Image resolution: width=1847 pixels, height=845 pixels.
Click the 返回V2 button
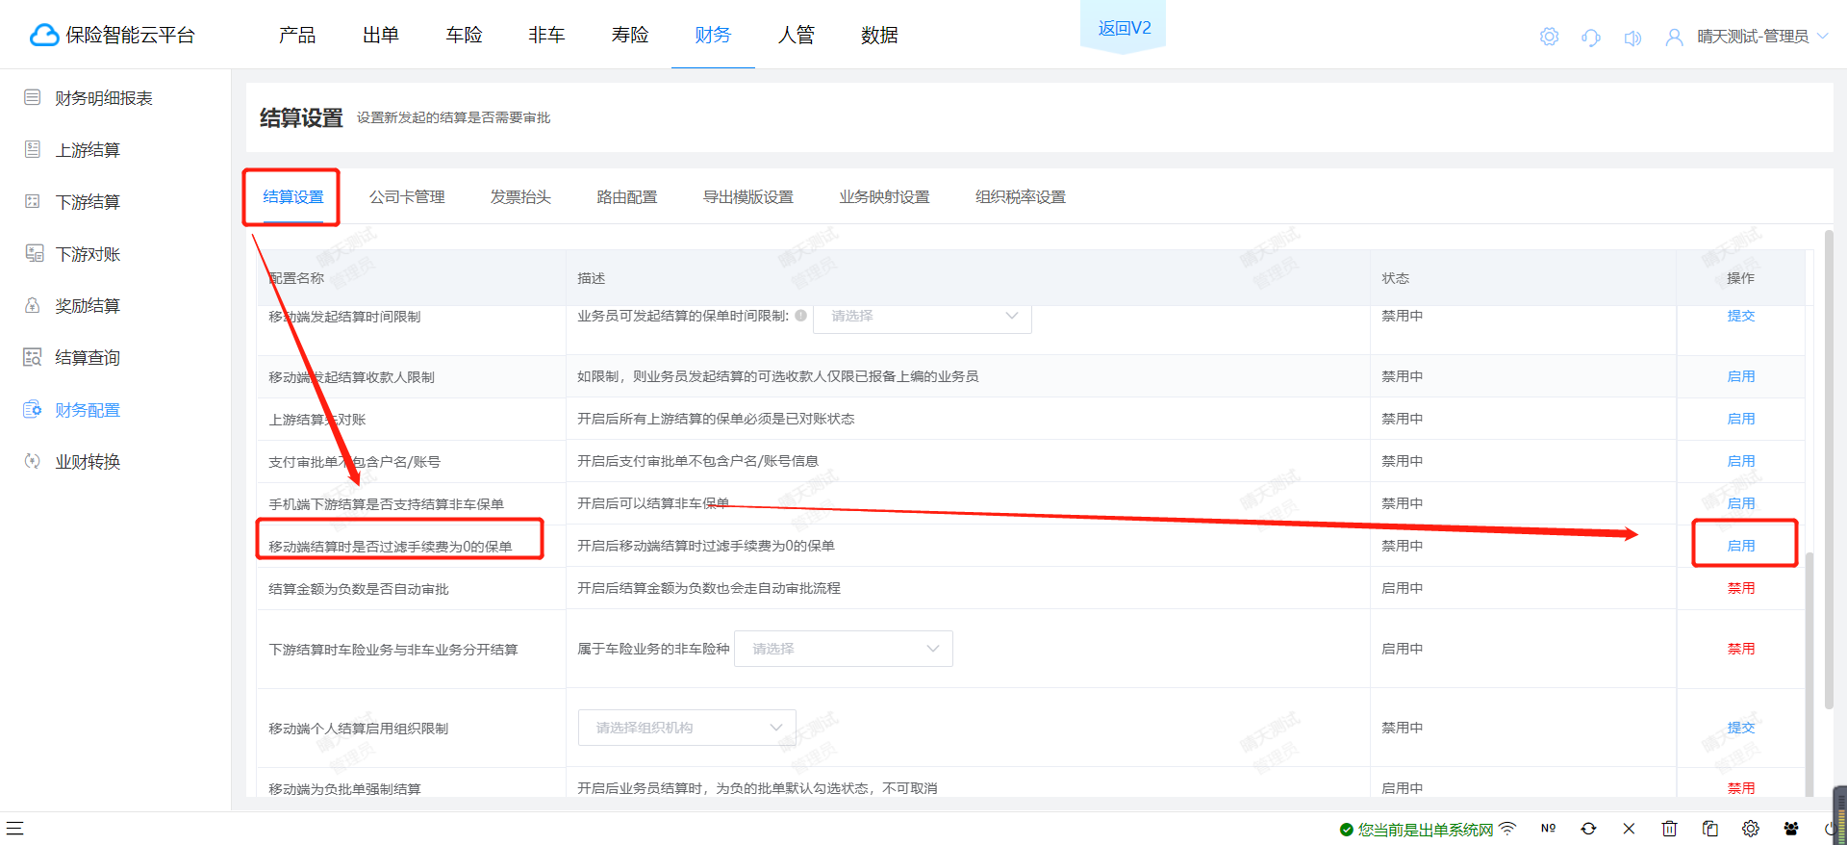coord(1124,27)
